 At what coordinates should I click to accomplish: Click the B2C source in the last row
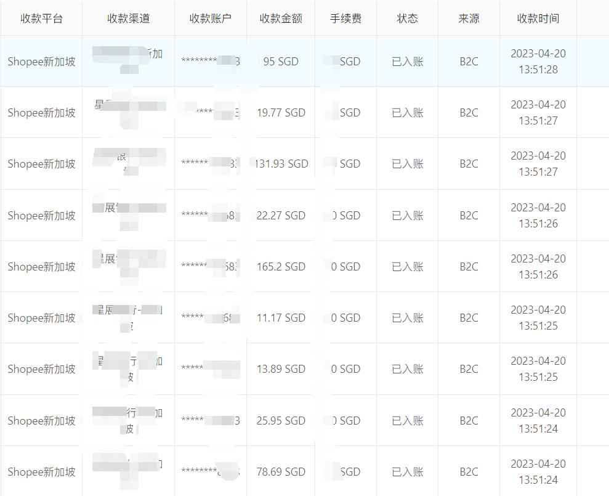point(468,472)
